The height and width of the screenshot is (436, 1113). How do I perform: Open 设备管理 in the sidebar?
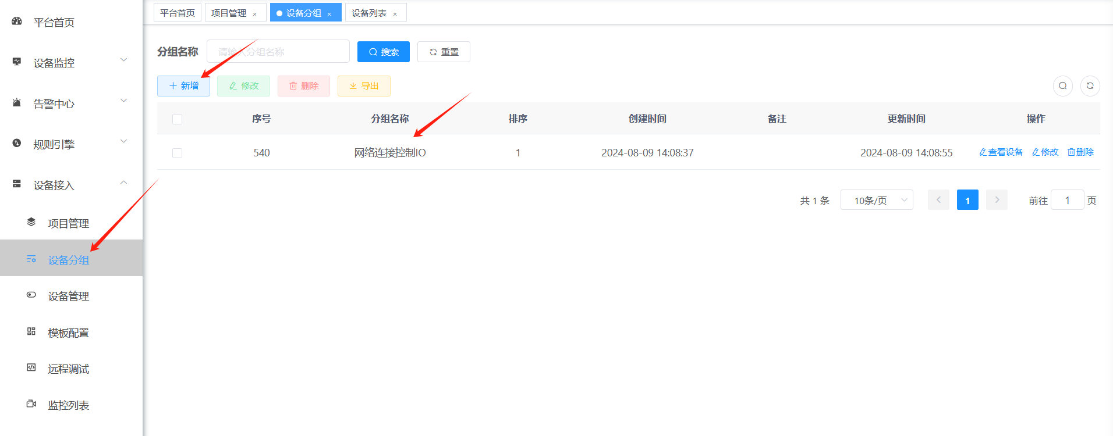click(68, 296)
